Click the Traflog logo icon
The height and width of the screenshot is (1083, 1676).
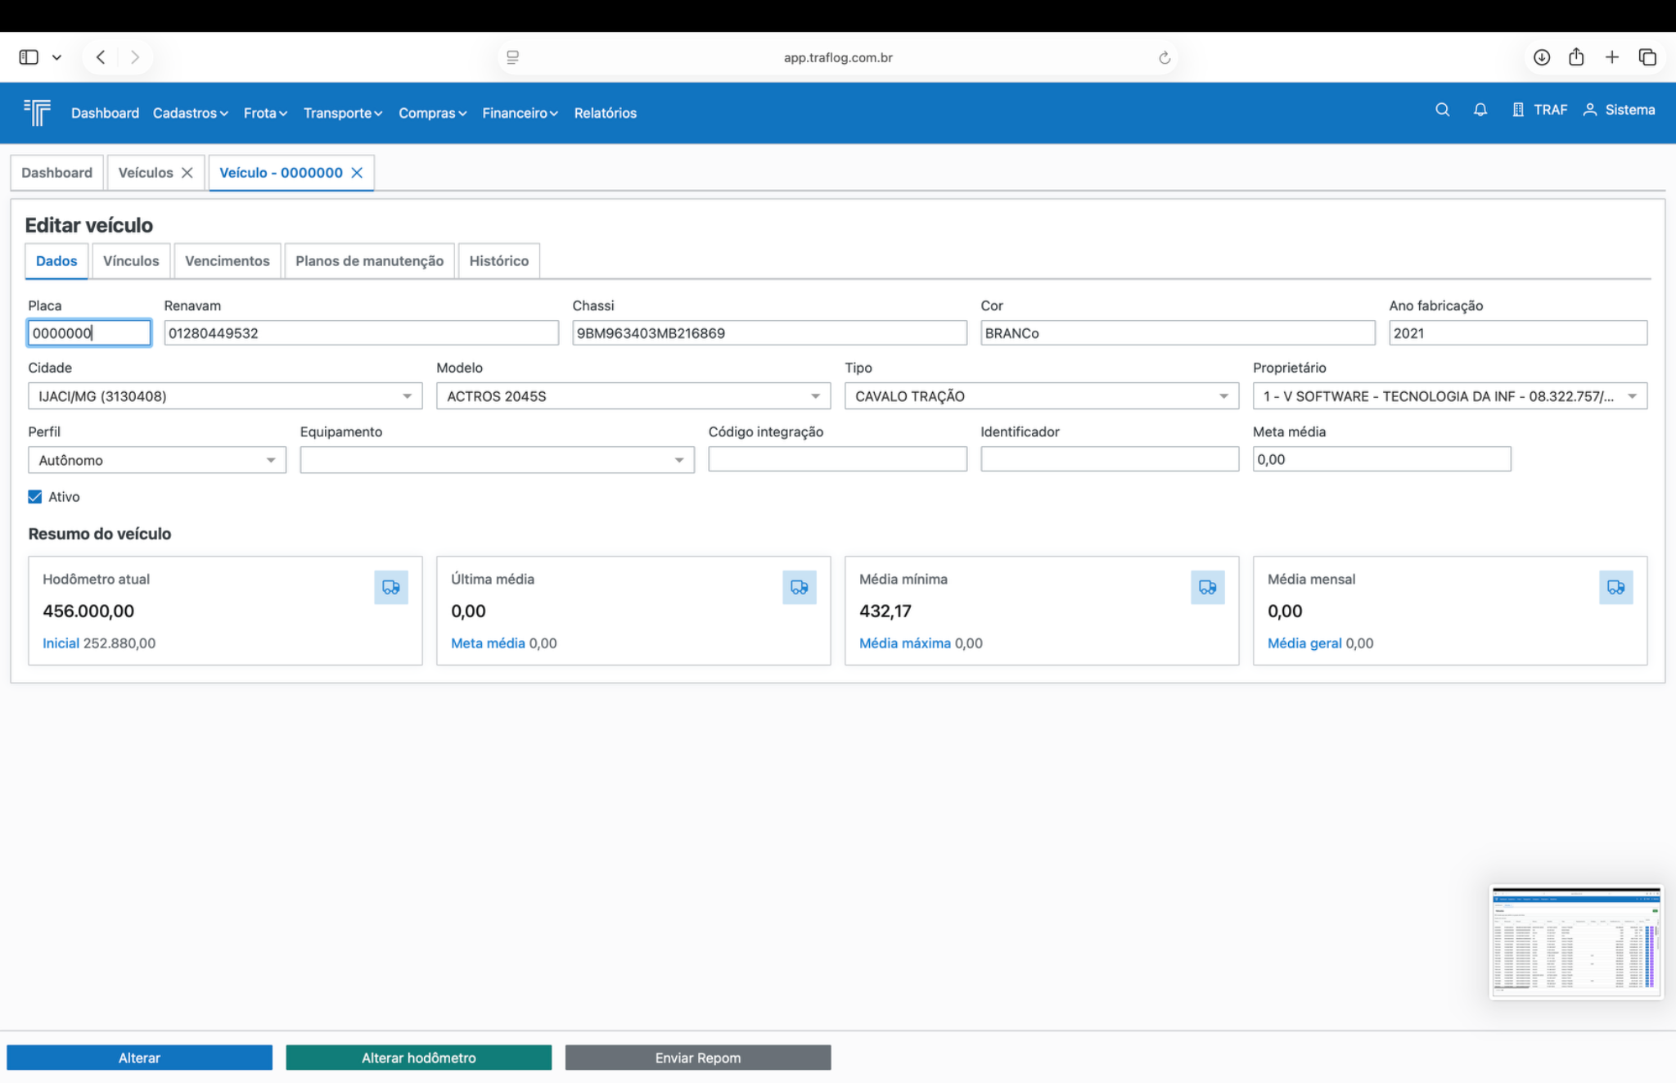coord(38,112)
